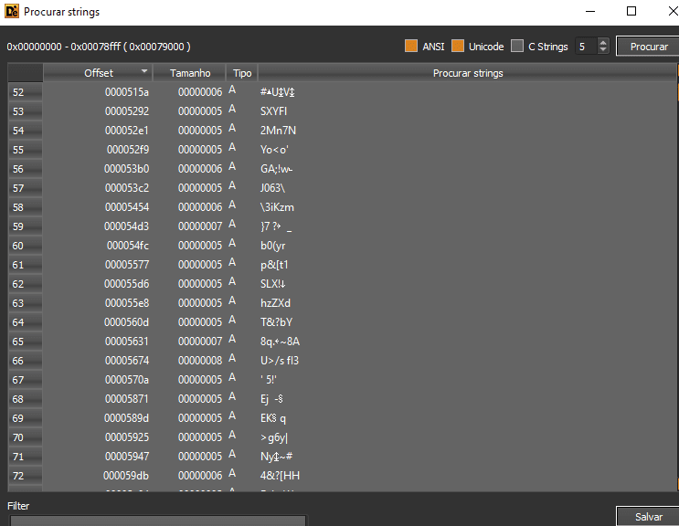Screen dimensions: 679x526
Task: Click offset cell 000052e1
Action: tap(126, 131)
